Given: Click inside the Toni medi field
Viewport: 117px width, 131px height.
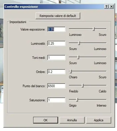Looking at the screenshot, I should coord(56,58).
